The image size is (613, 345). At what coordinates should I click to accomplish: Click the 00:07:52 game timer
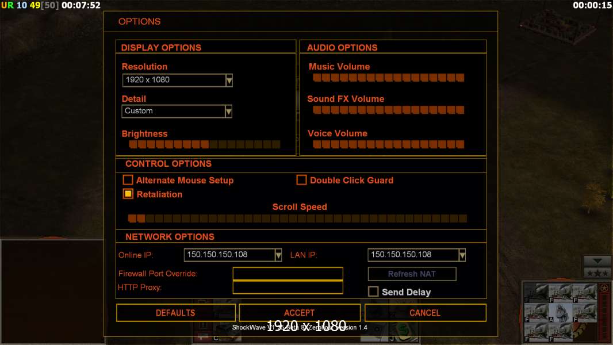click(81, 5)
